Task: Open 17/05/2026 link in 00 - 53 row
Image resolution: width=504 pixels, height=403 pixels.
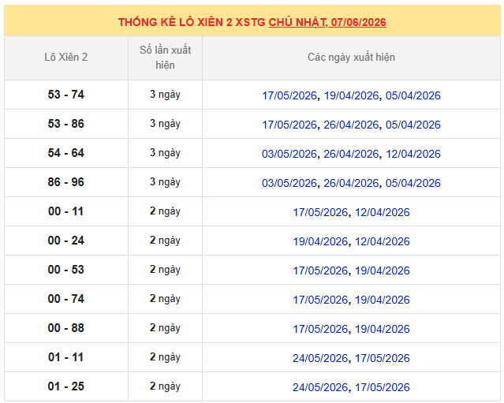Action: (x=320, y=271)
